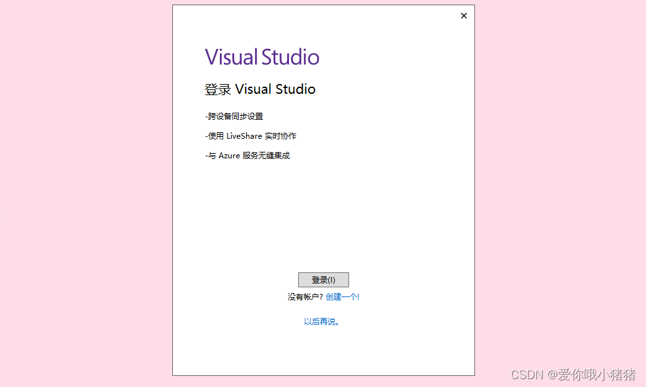Dismiss sign-in by clicking 以后再说
The height and width of the screenshot is (387, 646).
point(322,321)
